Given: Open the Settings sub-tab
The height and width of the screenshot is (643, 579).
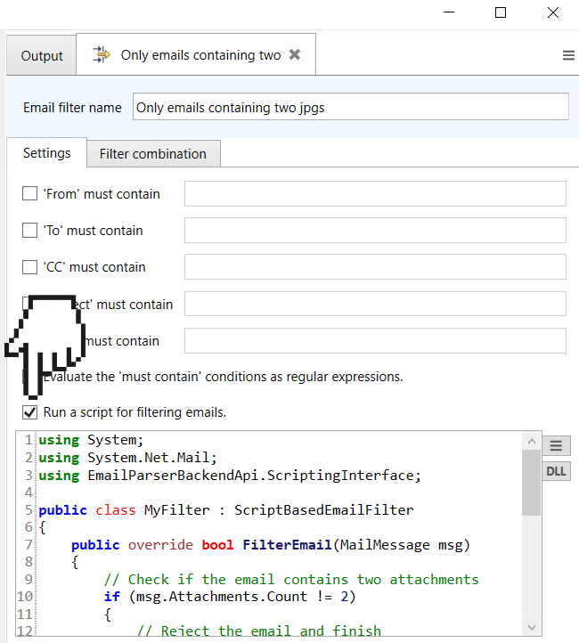Looking at the screenshot, I should click(46, 153).
